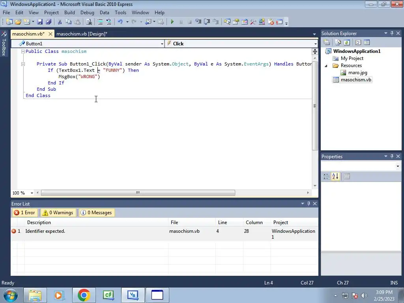
Task: Sort Error List by Description column header
Action: pyautogui.click(x=96, y=223)
